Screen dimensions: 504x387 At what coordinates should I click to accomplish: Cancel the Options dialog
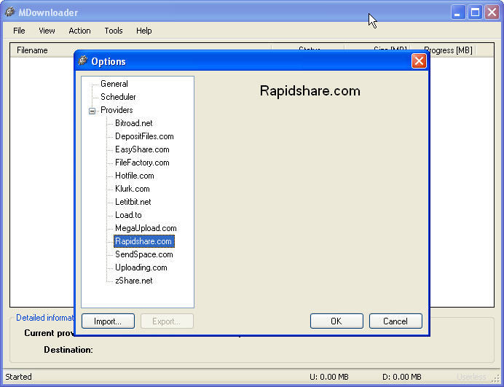[395, 321]
